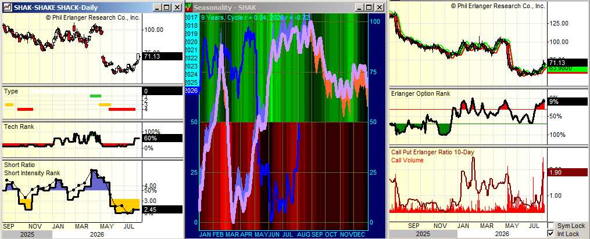Screen dimensions: 590x239
Task: Click the Erlanger Option Rank panel label
Action: point(421,93)
